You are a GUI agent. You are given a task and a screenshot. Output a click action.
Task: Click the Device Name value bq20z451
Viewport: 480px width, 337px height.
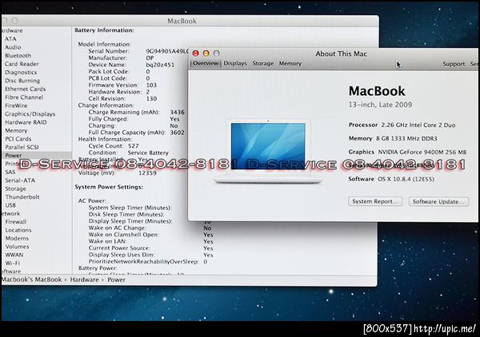coord(160,65)
